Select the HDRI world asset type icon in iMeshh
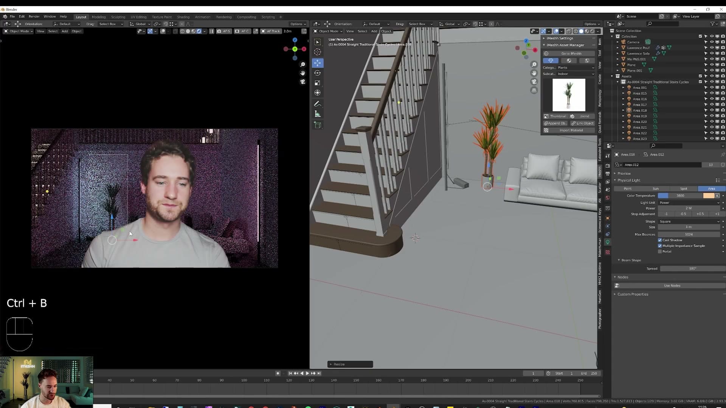 (x=587, y=60)
